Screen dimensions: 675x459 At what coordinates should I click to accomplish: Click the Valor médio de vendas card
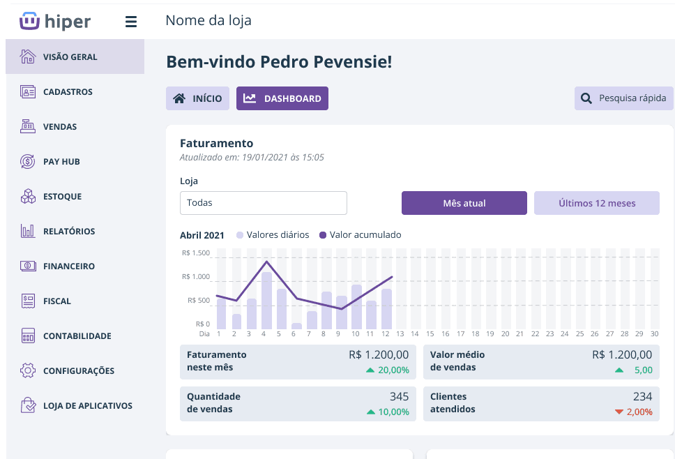pos(541,361)
